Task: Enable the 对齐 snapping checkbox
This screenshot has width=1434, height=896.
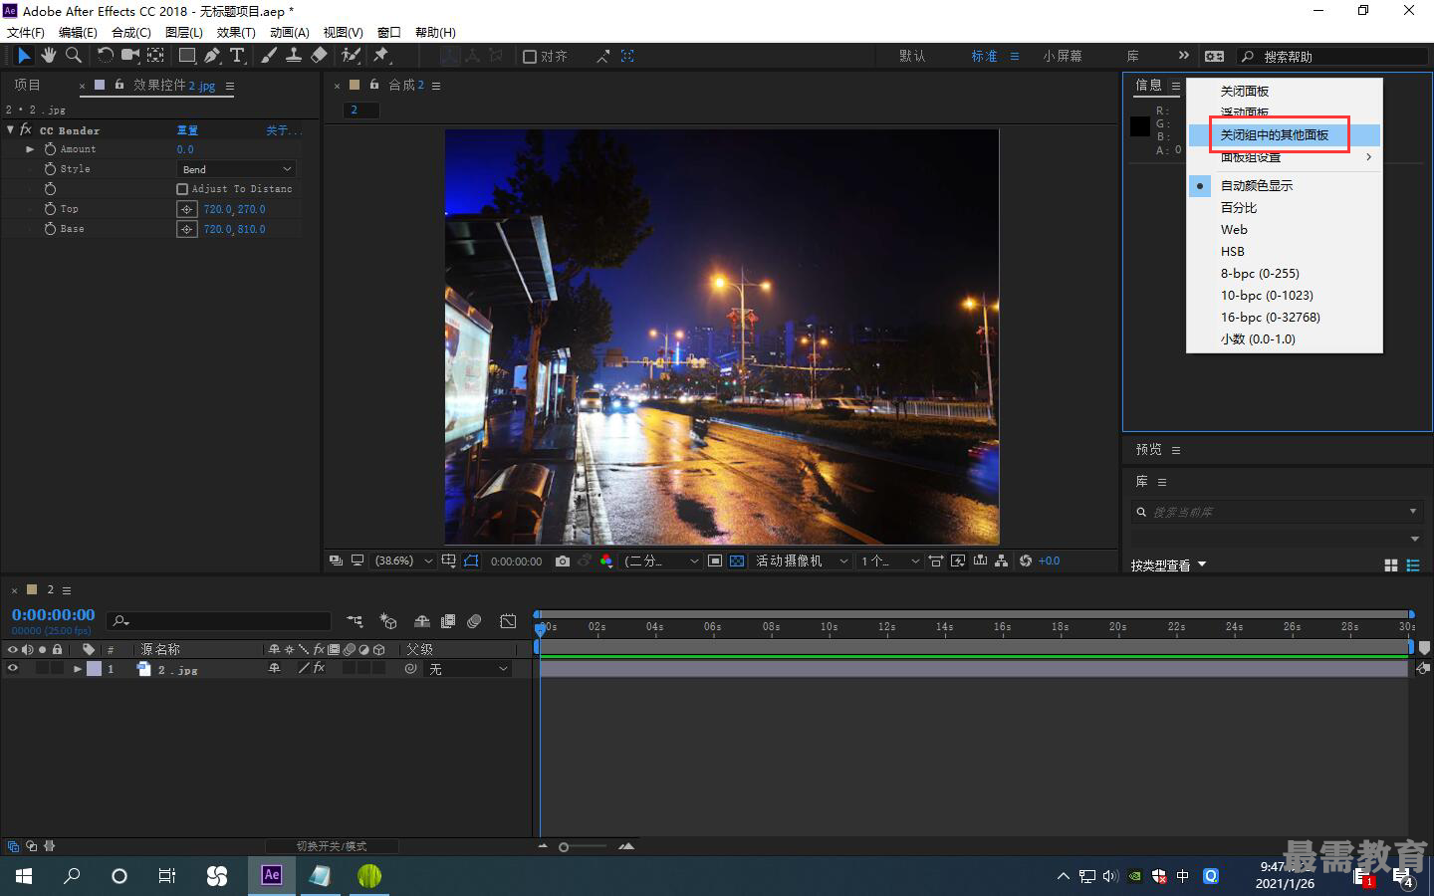Action: pos(530,57)
